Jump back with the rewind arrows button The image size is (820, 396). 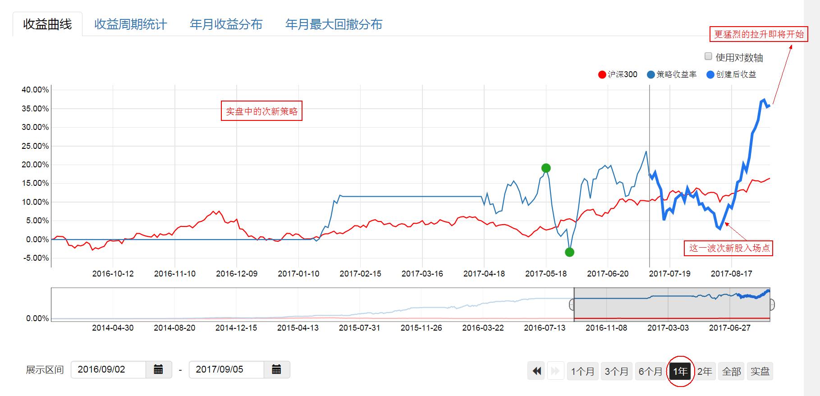[536, 371]
